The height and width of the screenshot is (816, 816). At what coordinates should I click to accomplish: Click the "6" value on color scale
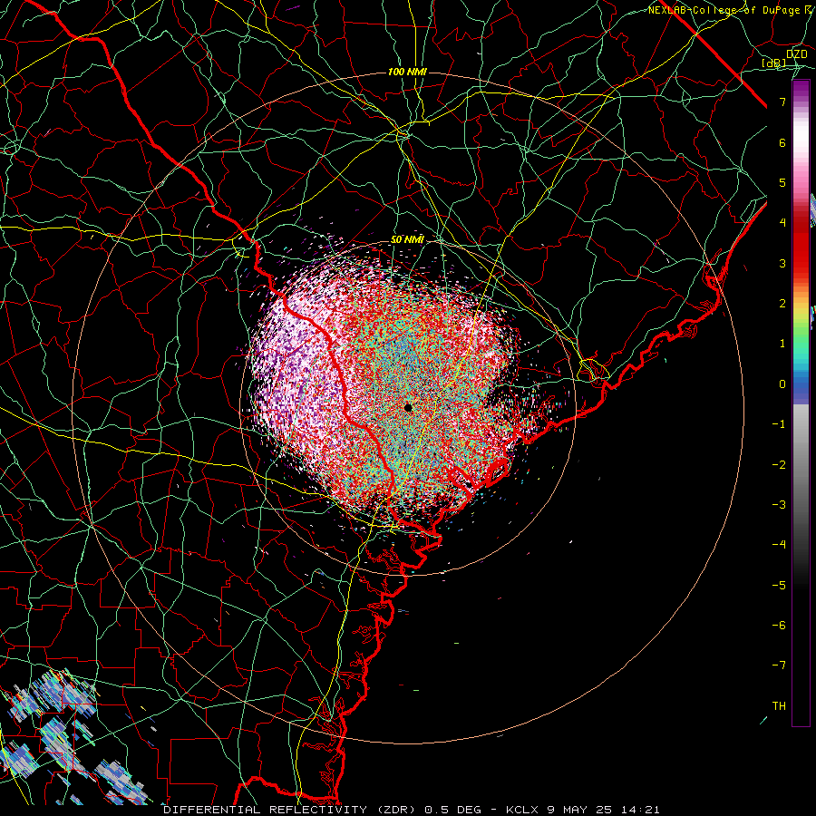pos(782,142)
